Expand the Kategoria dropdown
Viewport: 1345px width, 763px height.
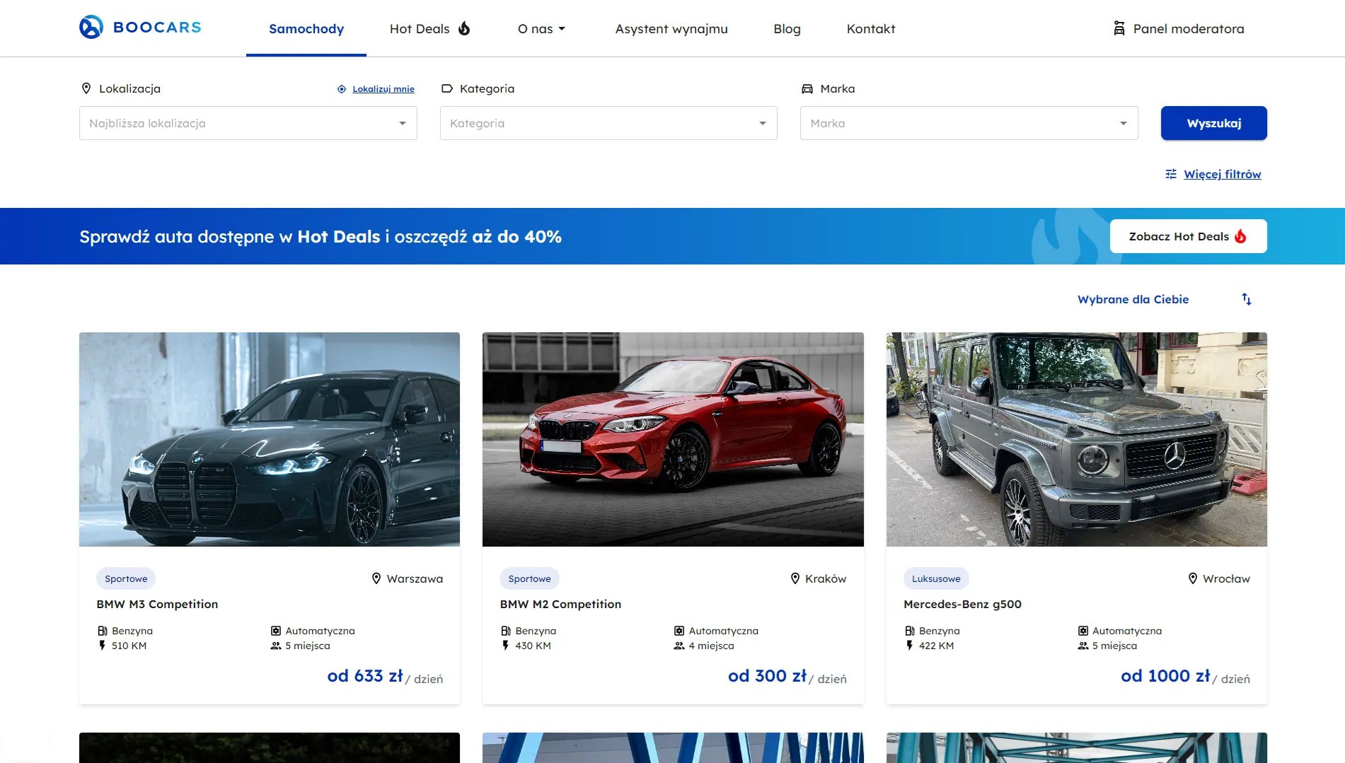[608, 123]
